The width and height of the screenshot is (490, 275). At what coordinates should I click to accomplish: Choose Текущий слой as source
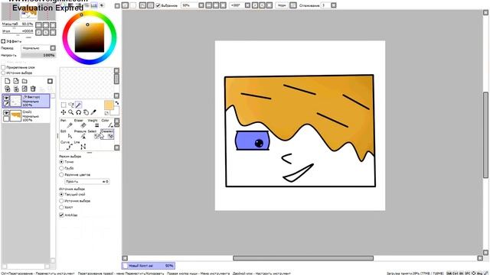tap(61, 194)
